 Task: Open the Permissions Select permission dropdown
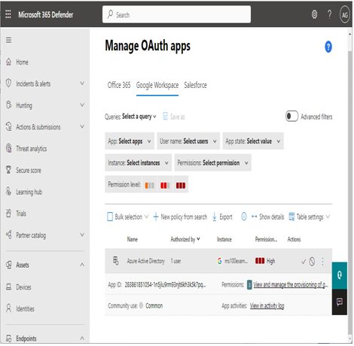(213, 162)
